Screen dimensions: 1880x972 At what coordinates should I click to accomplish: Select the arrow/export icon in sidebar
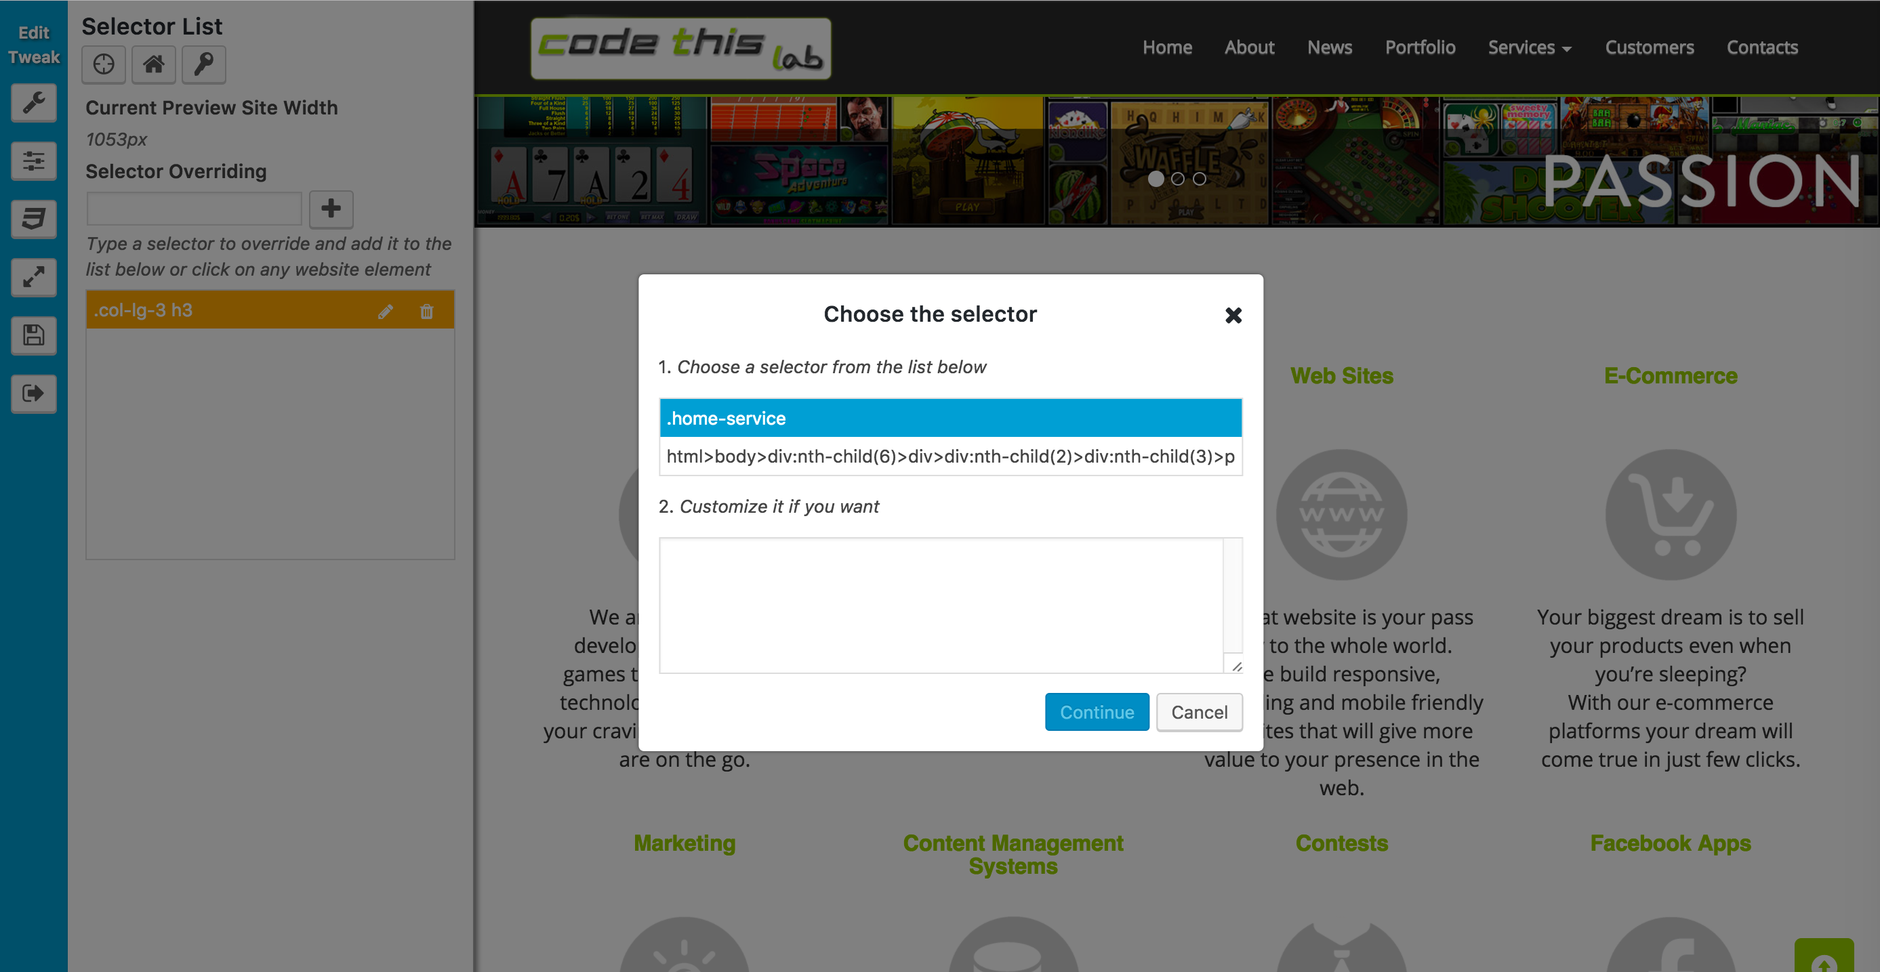(33, 396)
